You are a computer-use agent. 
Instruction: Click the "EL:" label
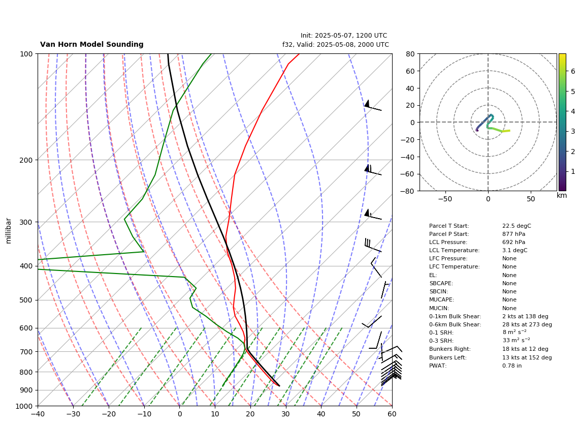(x=433, y=275)
